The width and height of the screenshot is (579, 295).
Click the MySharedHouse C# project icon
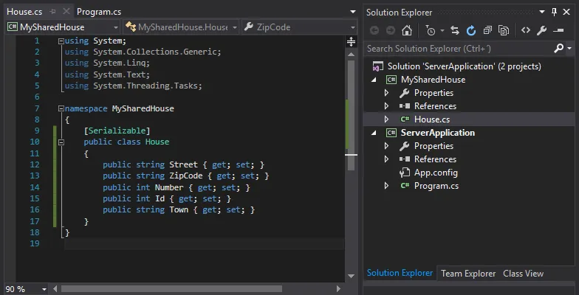391,80
